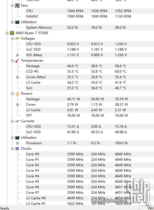Click the Currents wave icon
The width and height of the screenshot is (154, 210).
[17, 121]
